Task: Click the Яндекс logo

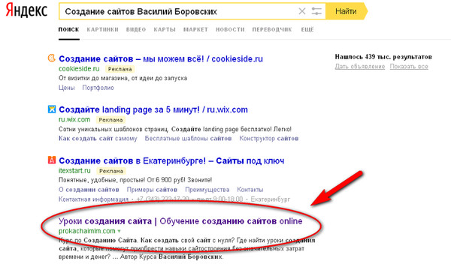Action: (x=26, y=10)
